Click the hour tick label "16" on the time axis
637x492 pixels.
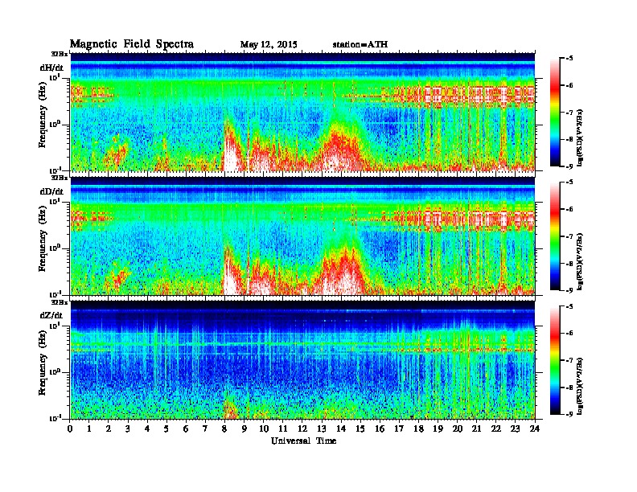[x=380, y=428]
